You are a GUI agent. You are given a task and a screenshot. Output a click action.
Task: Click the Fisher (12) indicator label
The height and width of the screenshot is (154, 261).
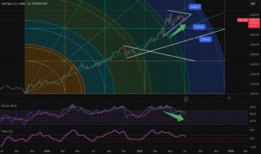7,131
